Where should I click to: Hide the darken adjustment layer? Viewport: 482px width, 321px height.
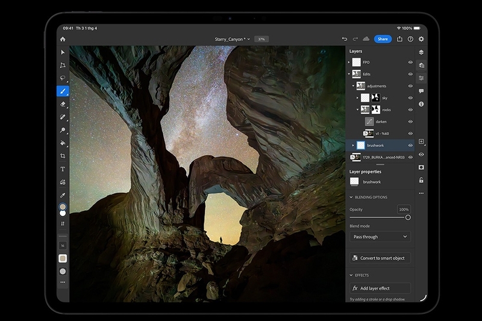point(410,122)
